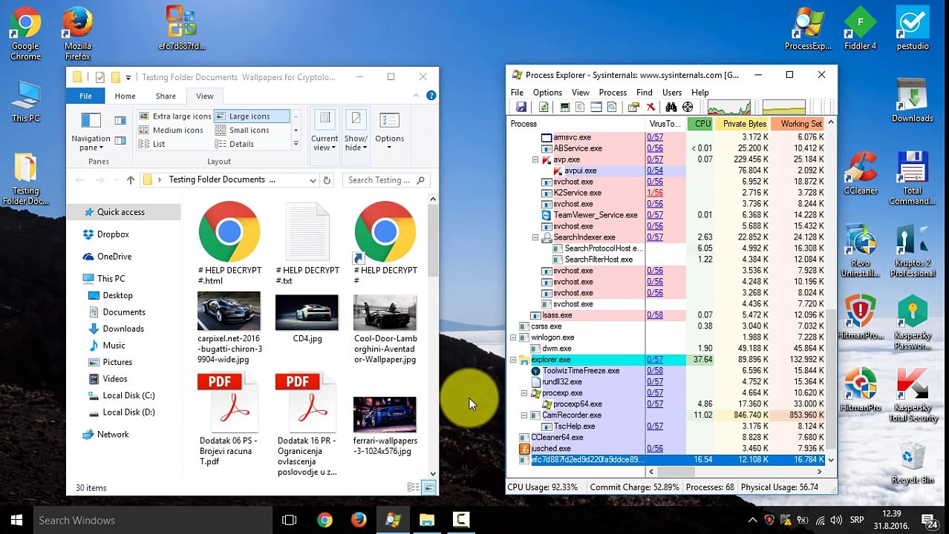949x534 pixels.
Task: Click Save icon in Process Explorer toolbar
Action: 521,108
